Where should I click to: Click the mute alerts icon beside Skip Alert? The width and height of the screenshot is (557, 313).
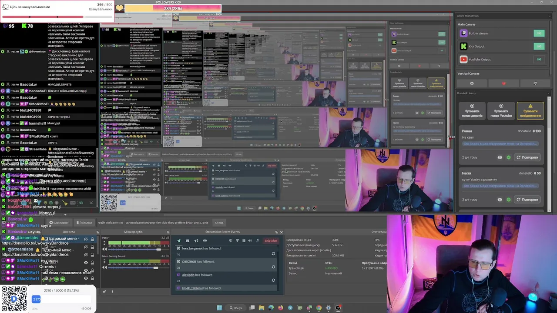pyautogui.click(x=258, y=240)
